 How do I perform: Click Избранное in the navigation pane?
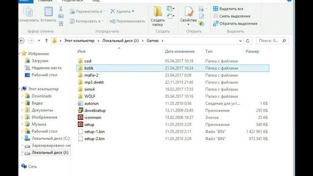pos(38,54)
